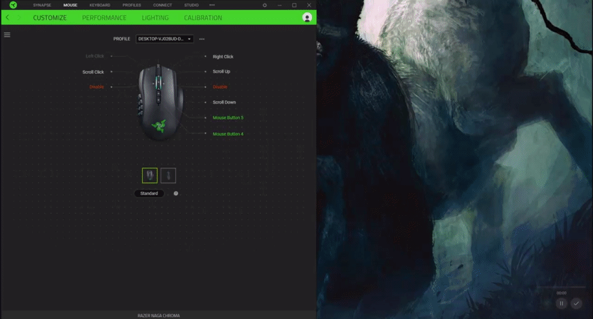Select the Scroll Up assignment
The image size is (593, 319).
[221, 71]
